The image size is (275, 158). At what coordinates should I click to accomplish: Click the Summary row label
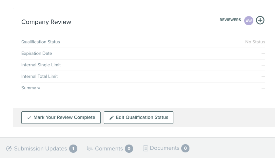[31, 88]
